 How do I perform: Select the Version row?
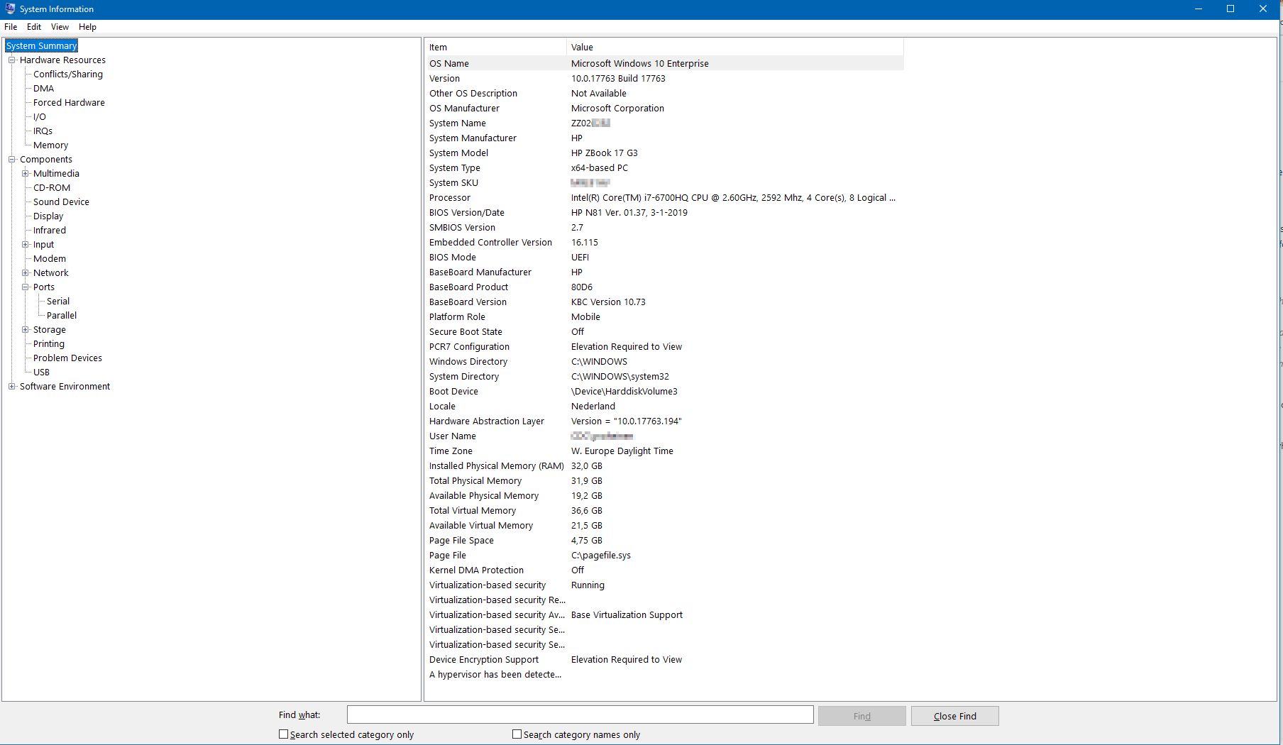[664, 79]
